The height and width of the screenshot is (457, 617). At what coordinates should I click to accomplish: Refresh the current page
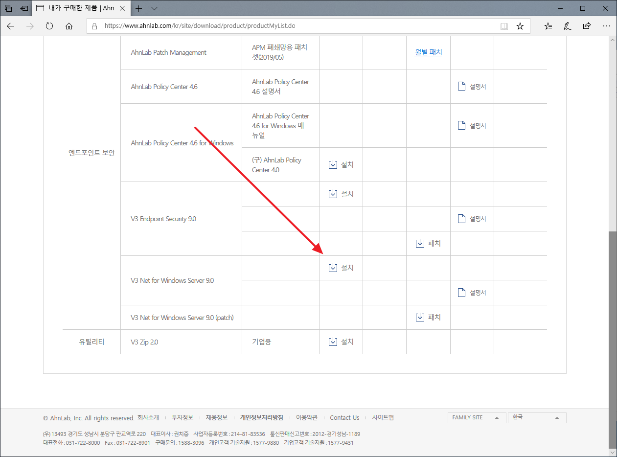click(x=49, y=26)
